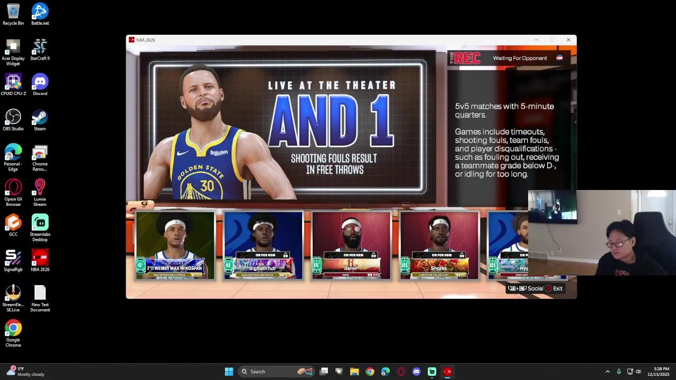The height and width of the screenshot is (380, 676).
Task: Click the NBA 2K26 window title
Action: tap(145, 40)
